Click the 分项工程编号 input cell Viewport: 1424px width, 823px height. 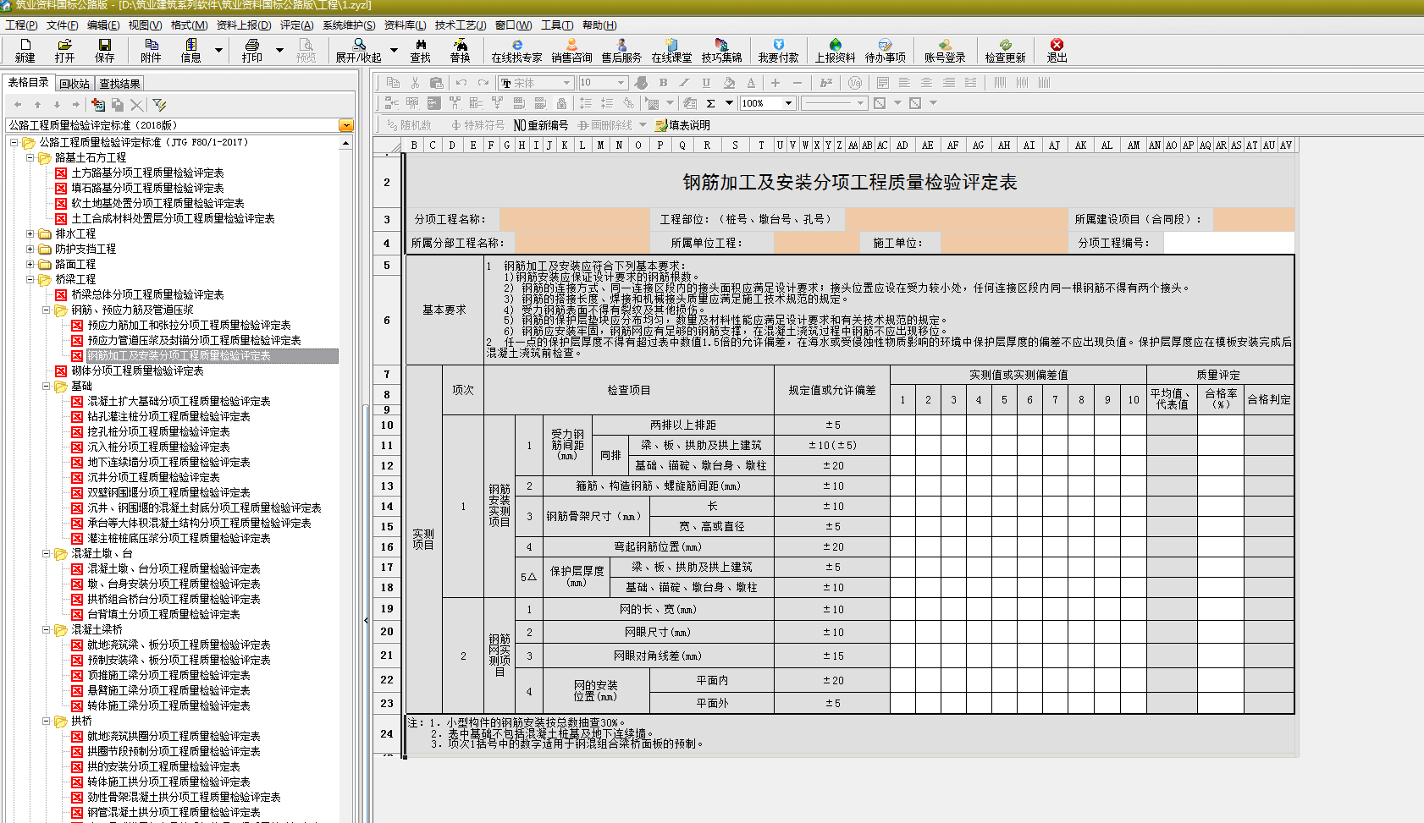(1228, 243)
